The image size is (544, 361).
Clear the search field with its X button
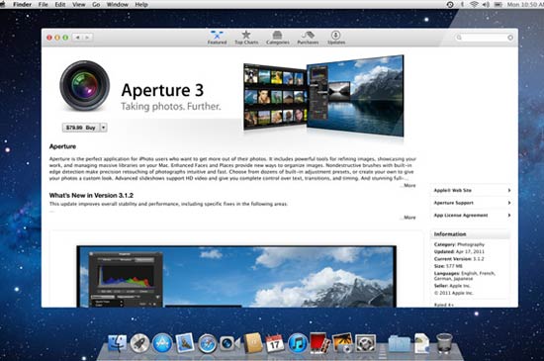tap(510, 38)
